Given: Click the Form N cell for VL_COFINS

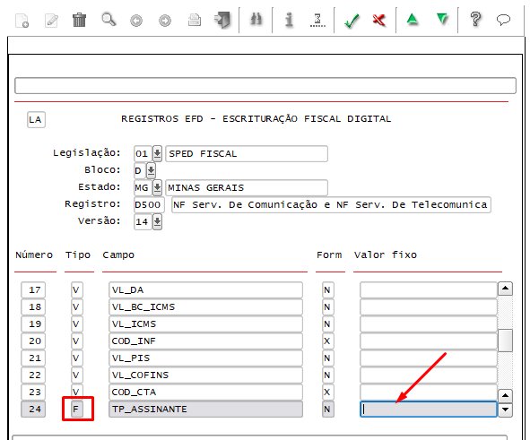Looking at the screenshot, I should [x=328, y=375].
